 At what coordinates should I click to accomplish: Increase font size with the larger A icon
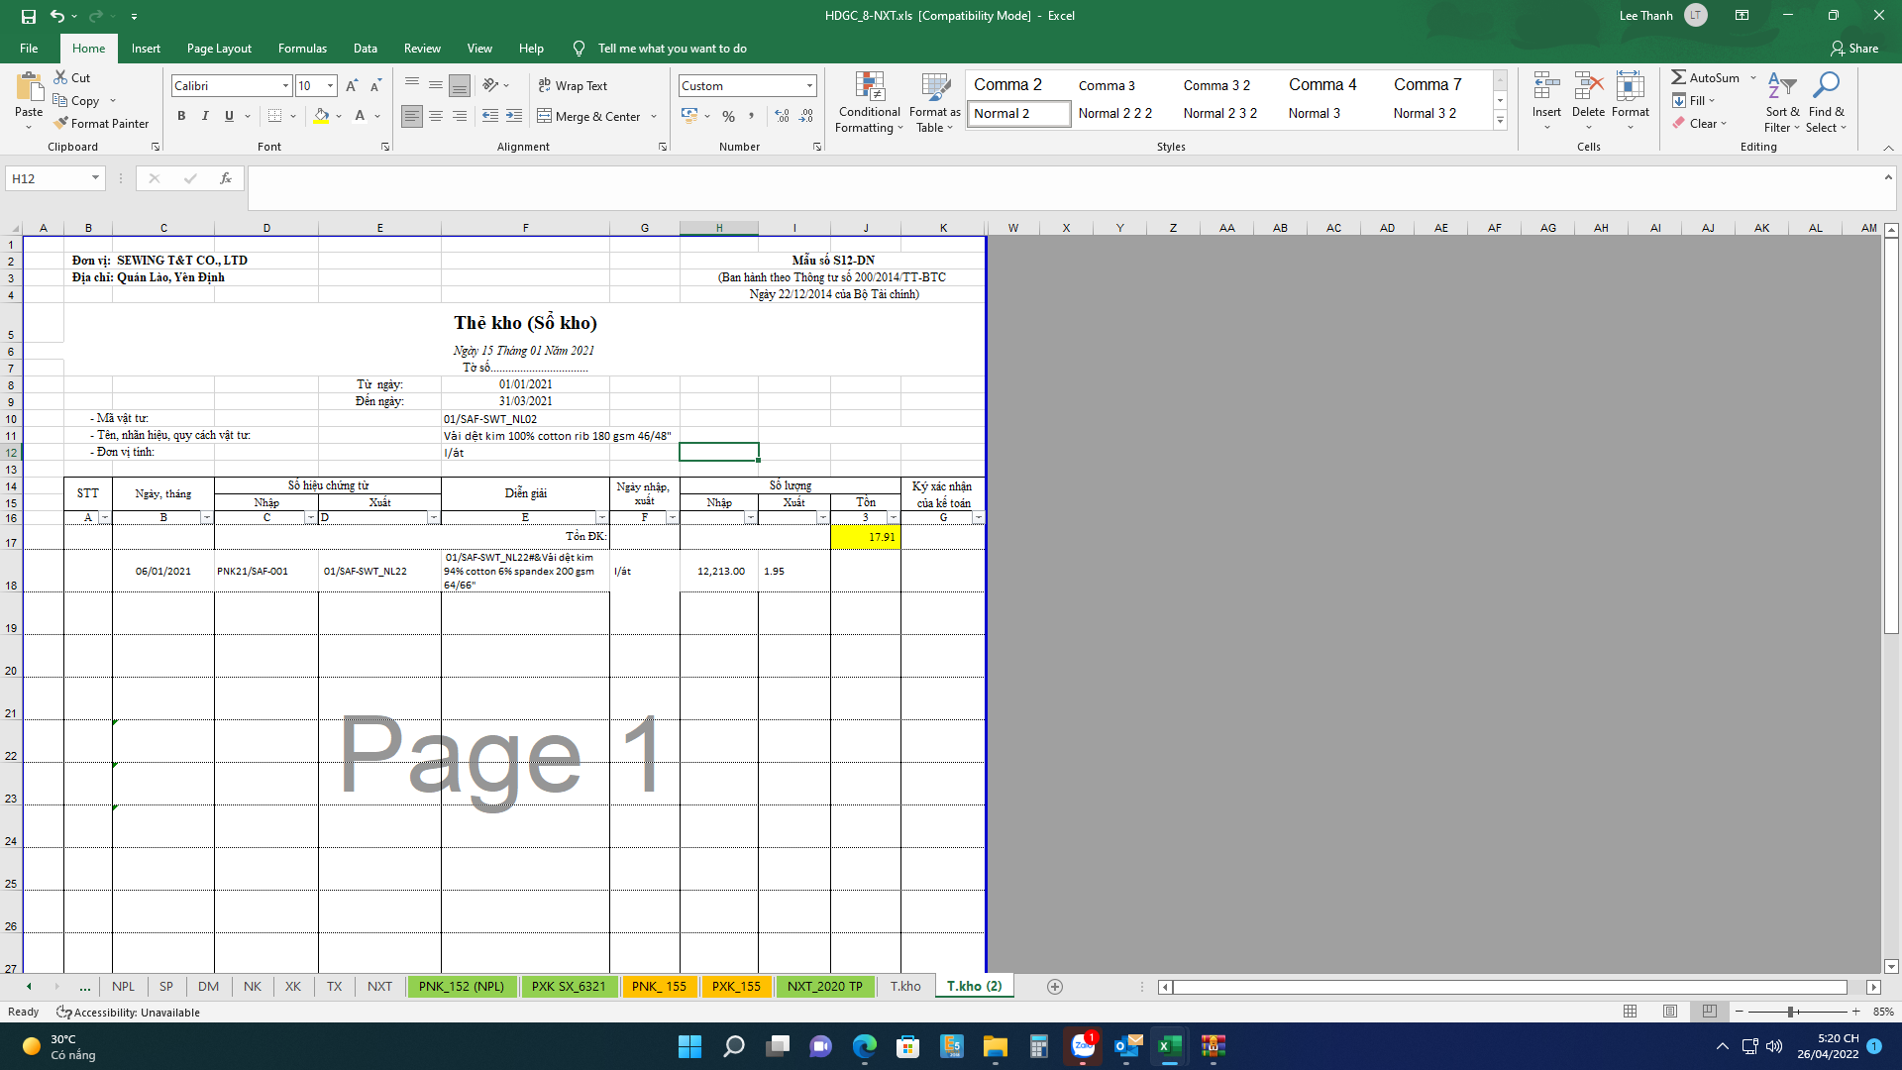click(x=352, y=86)
